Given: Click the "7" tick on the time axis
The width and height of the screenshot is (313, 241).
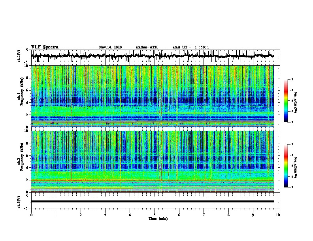Looking at the screenshot, I should [204, 215].
